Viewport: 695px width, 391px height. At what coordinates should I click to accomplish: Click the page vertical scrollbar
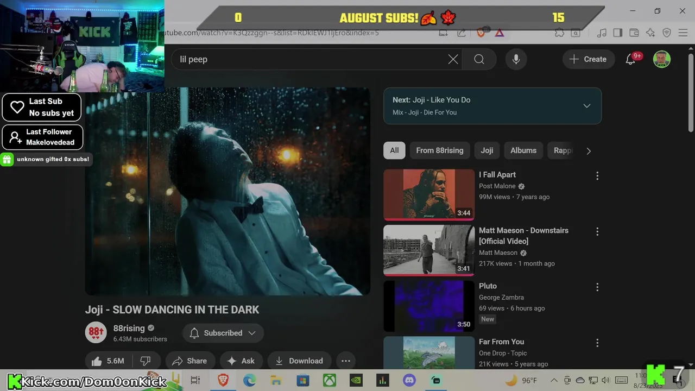click(x=691, y=92)
